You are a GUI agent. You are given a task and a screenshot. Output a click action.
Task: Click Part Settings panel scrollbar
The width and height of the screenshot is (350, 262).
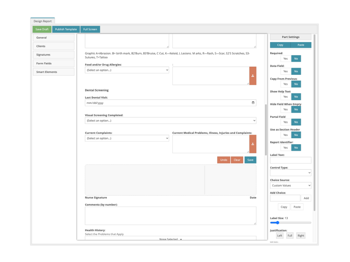click(x=314, y=123)
